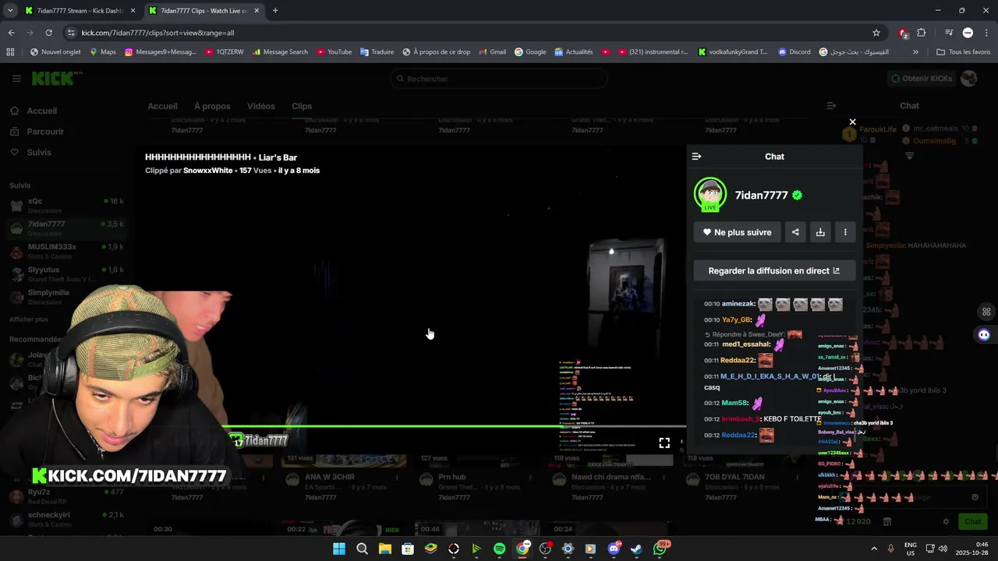Open the tab search dropdown arrow

pos(10,11)
